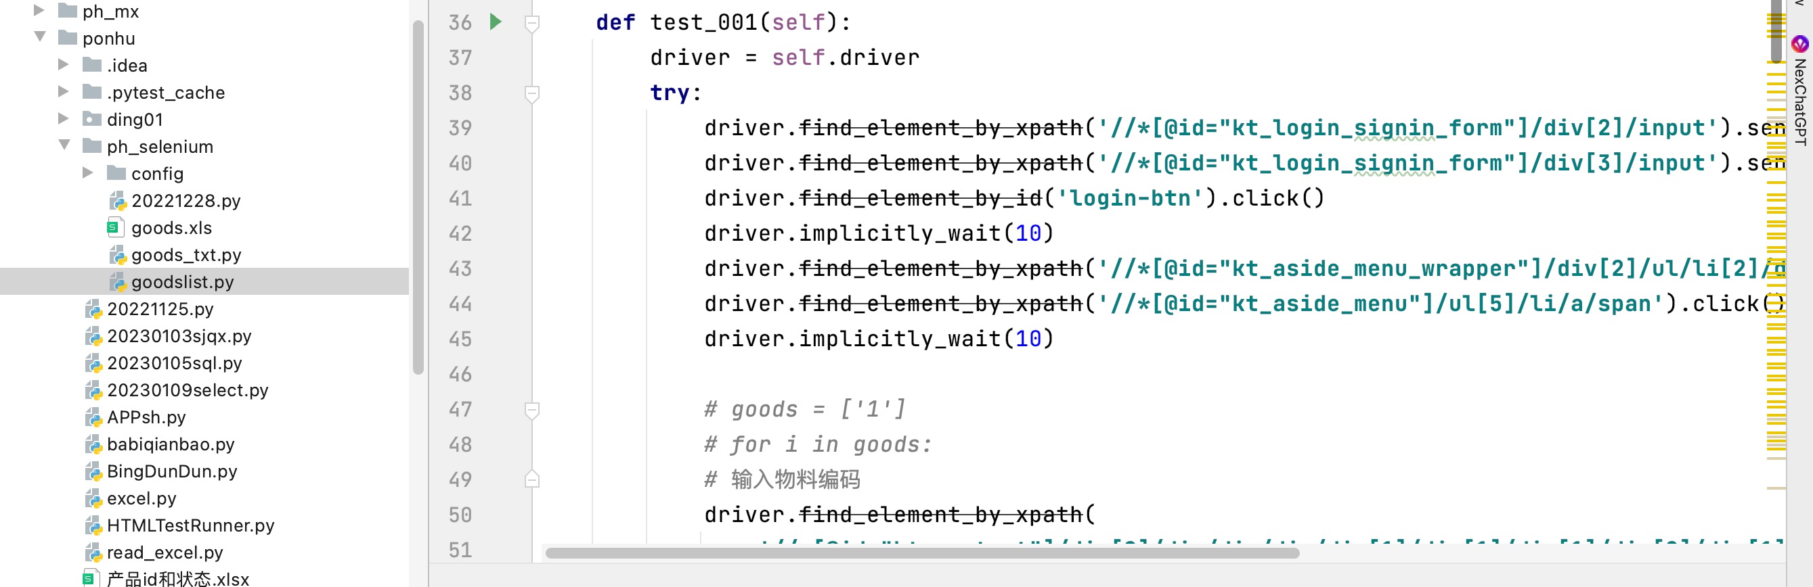Click the Python icon of goods_txt.py

point(118,254)
